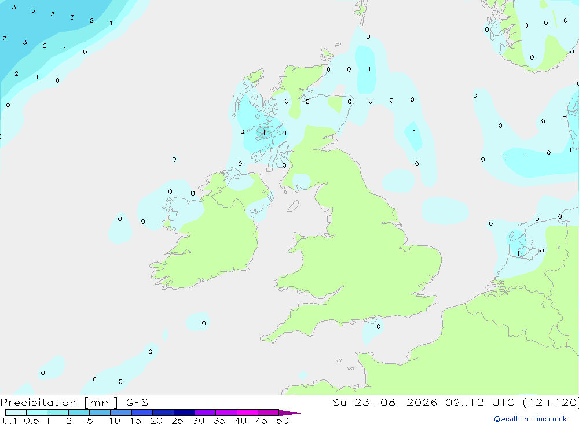
Task: Click the date 'Su 23-08-2026' text
Action: coord(385,403)
